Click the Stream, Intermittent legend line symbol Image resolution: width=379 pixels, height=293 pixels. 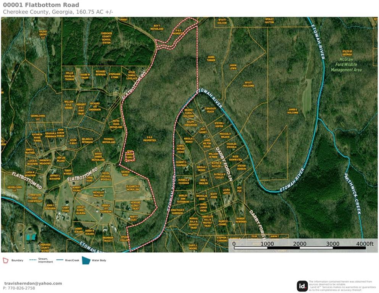pos(33,260)
